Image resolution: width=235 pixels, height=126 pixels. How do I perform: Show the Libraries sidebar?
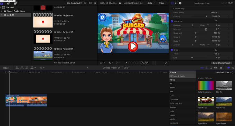click(2, 3)
